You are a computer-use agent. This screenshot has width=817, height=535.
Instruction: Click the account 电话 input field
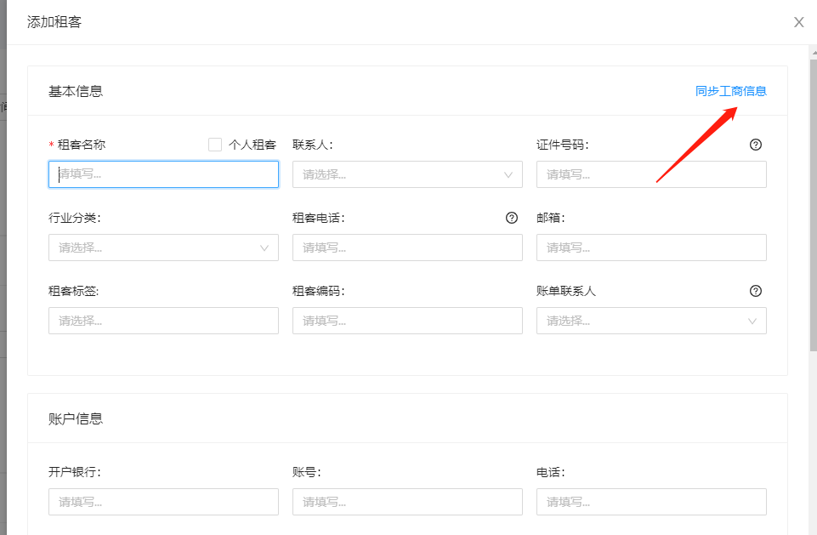(650, 502)
